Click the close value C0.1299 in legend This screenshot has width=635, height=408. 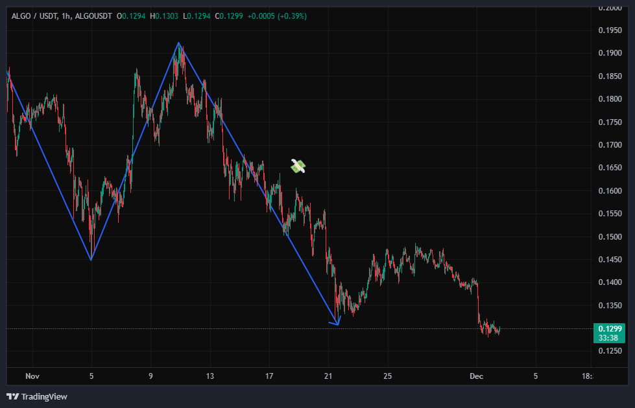(x=231, y=16)
